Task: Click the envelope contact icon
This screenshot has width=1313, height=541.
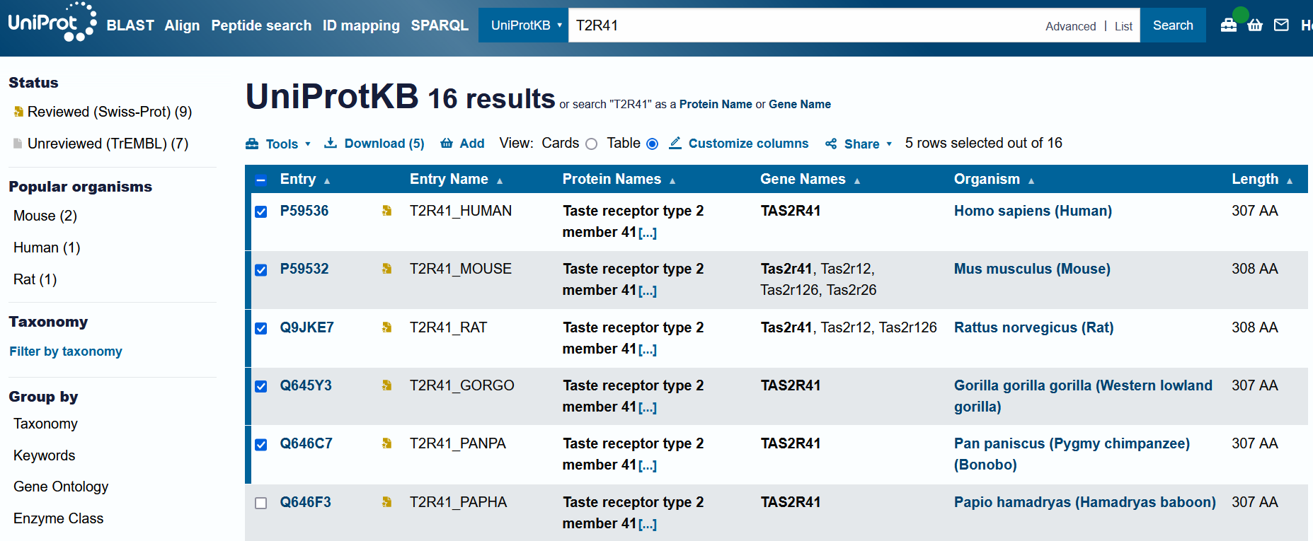Action: [1281, 25]
